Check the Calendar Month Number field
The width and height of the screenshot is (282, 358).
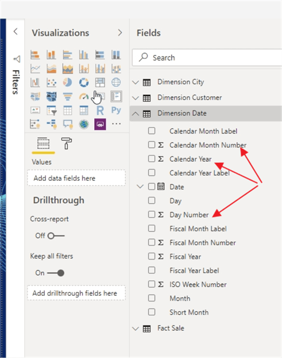(152, 144)
